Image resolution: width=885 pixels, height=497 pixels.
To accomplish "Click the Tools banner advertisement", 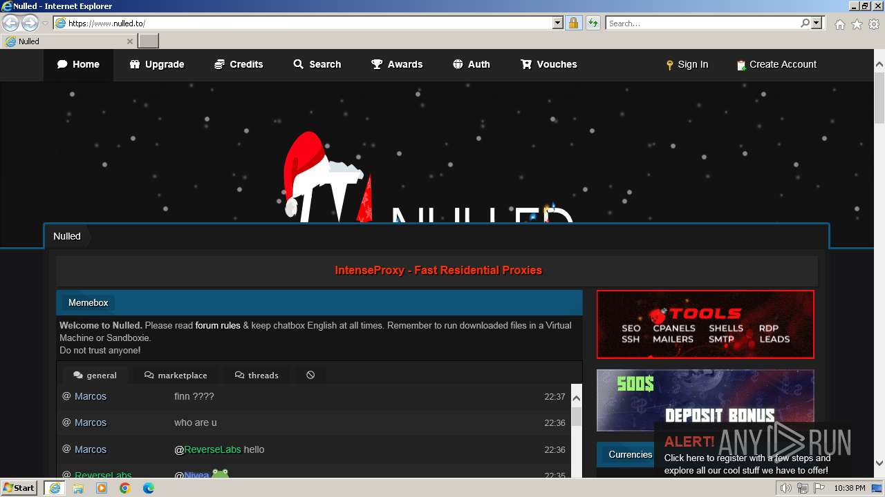I will click(705, 324).
